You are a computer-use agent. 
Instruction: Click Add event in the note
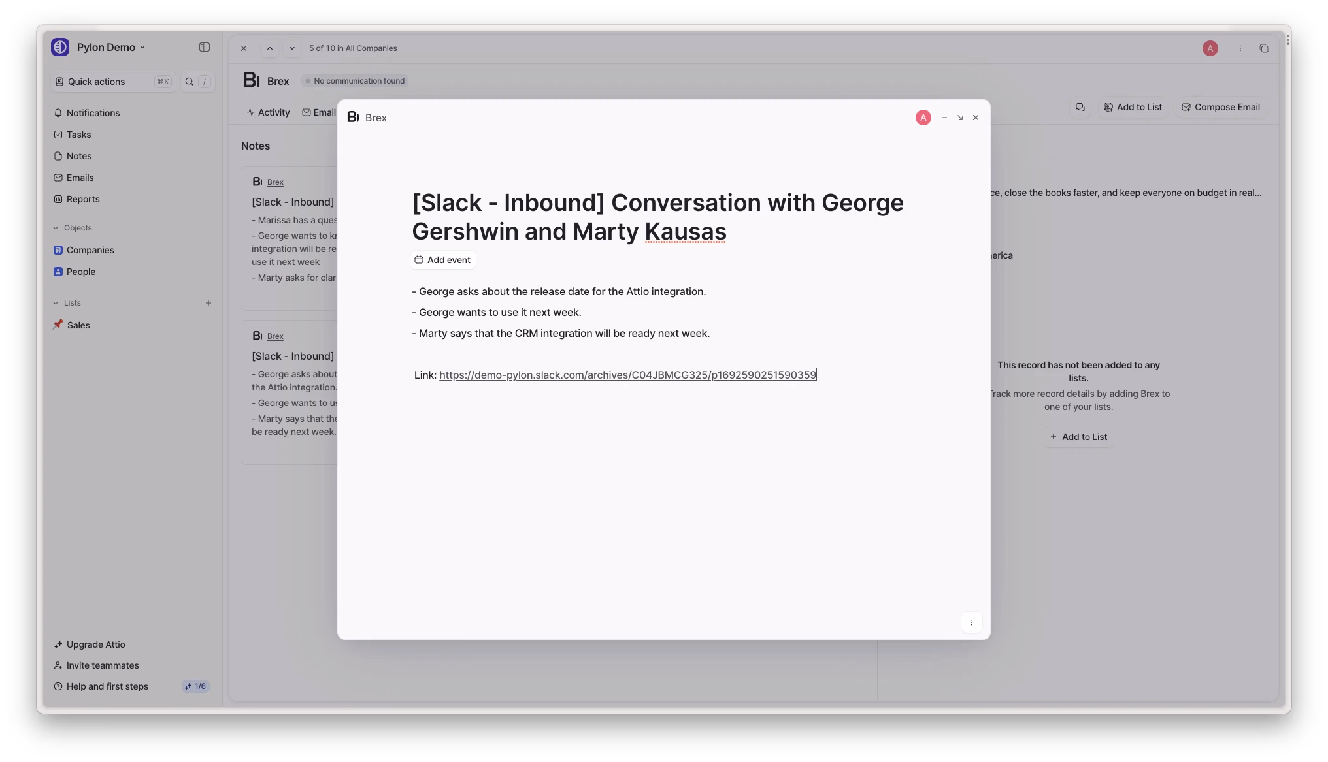442,260
